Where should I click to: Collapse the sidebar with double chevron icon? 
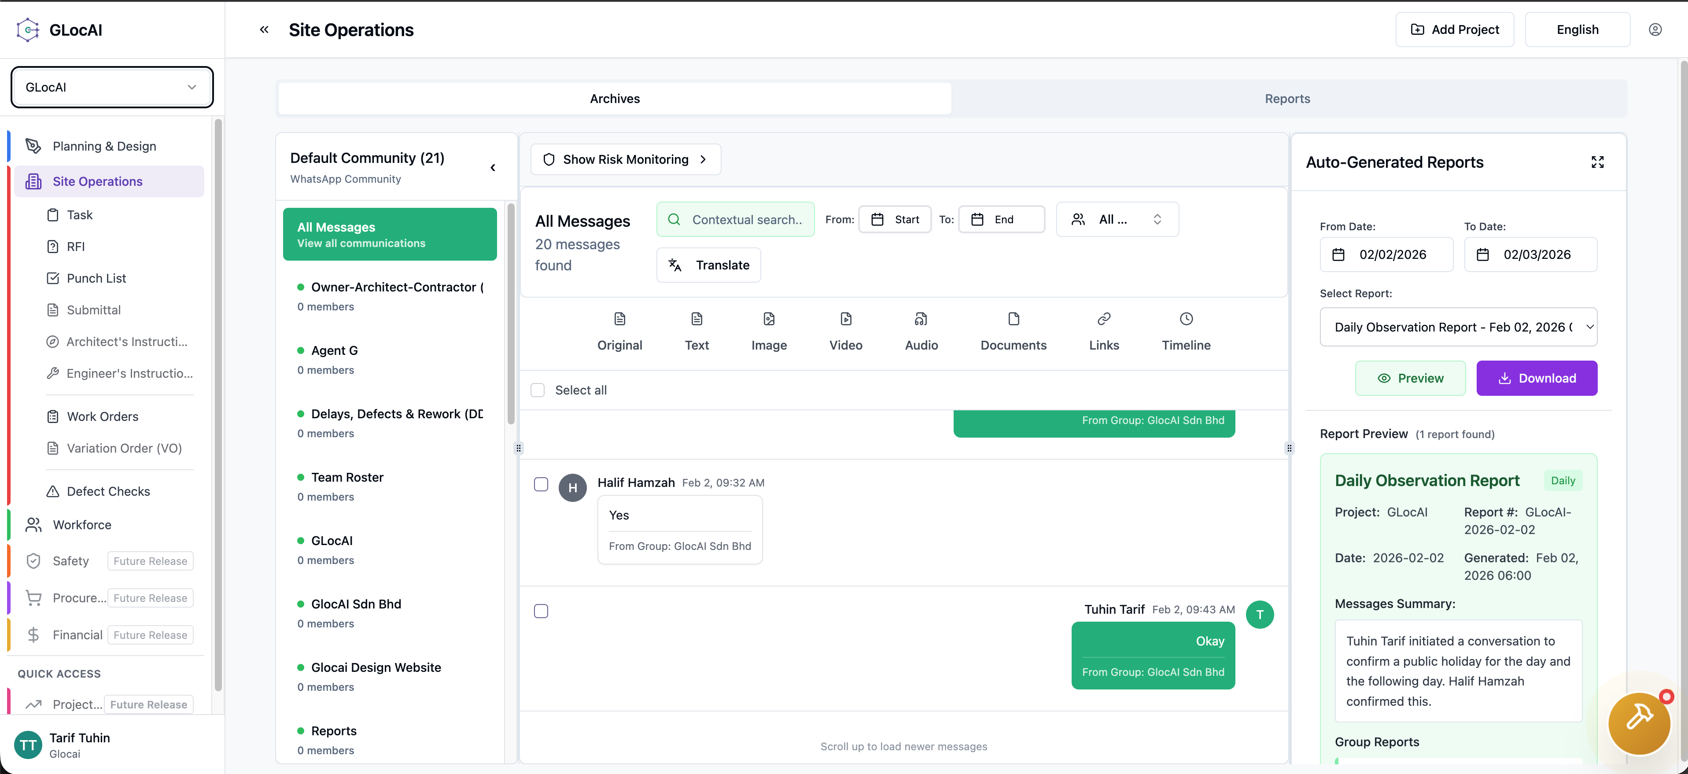pos(264,29)
